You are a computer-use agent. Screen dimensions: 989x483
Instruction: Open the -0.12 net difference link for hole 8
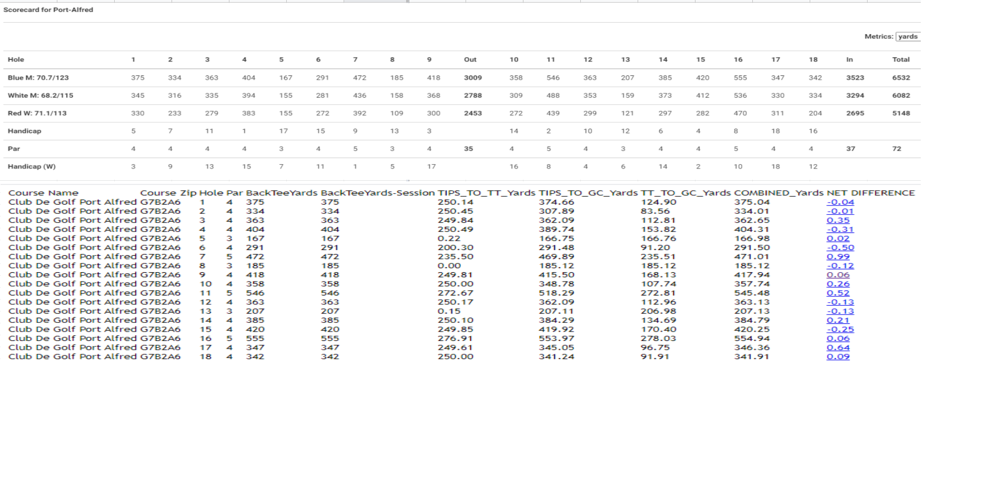(x=840, y=266)
